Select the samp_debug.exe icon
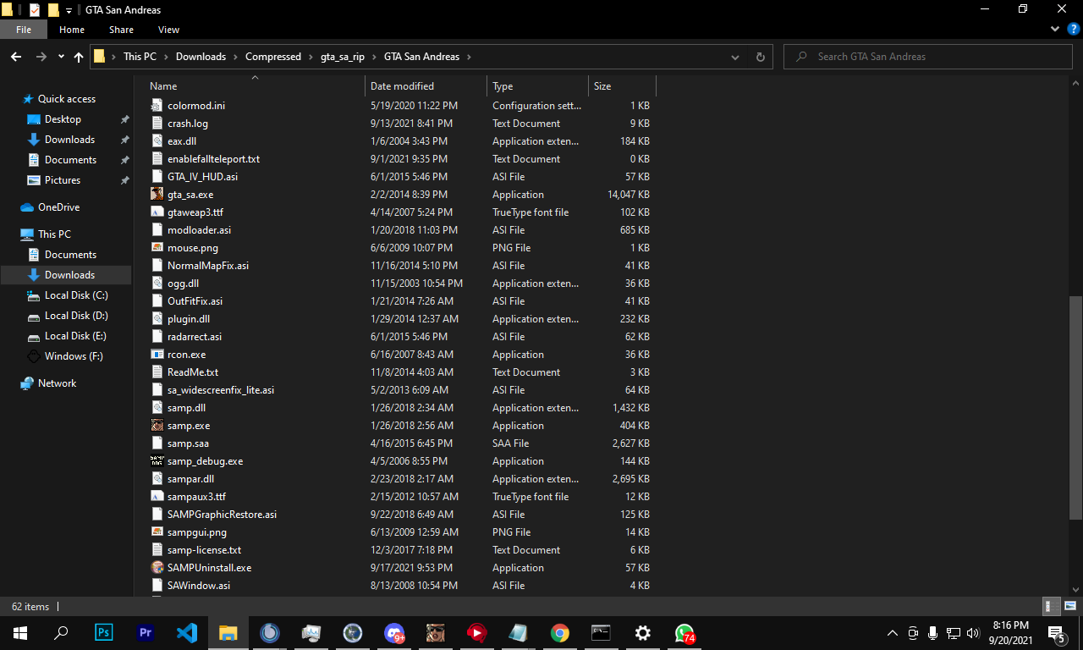 pyautogui.click(x=157, y=461)
